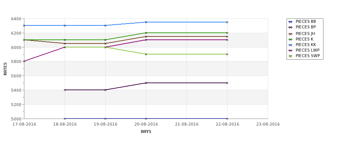Click the BP data point at 5400 on 18-08-2016
This screenshot has height=158, width=360.
click(x=65, y=90)
